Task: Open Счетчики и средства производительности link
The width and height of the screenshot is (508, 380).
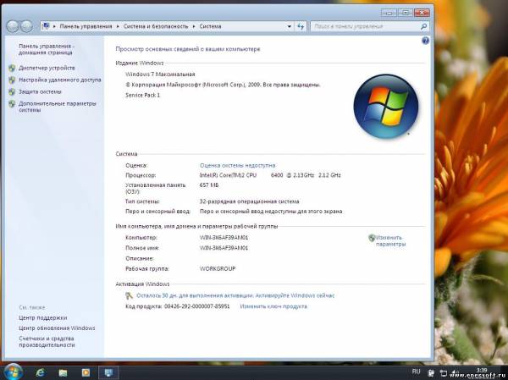Action: (x=47, y=342)
